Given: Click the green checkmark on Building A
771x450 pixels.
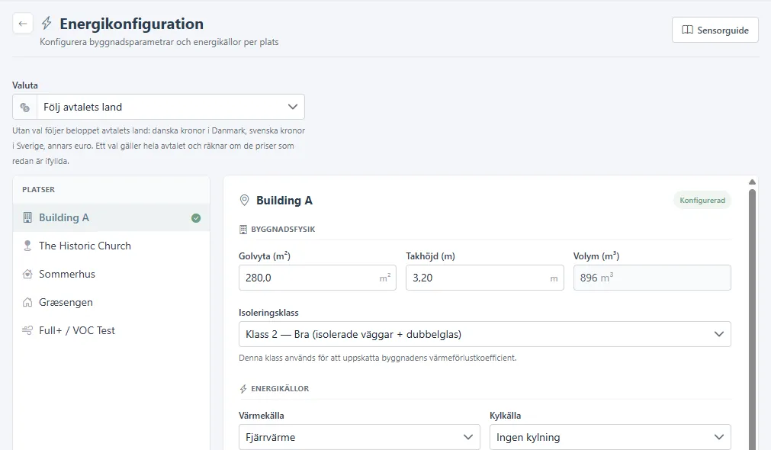Looking at the screenshot, I should (196, 218).
